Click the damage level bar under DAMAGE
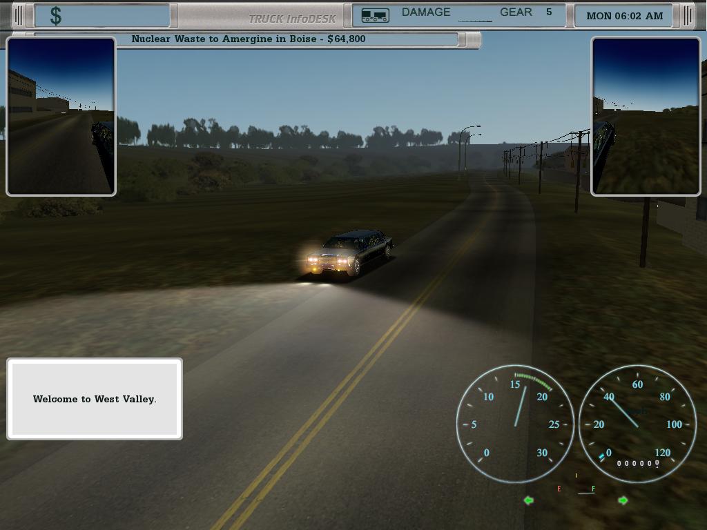 coord(475,21)
